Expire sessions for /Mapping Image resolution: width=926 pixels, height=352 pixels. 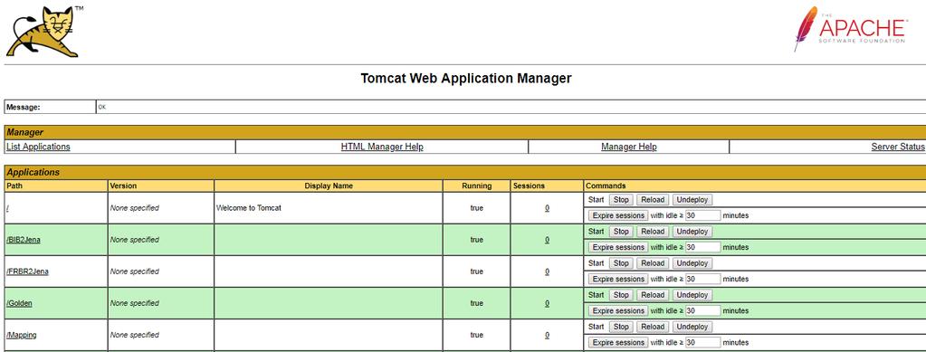(618, 343)
